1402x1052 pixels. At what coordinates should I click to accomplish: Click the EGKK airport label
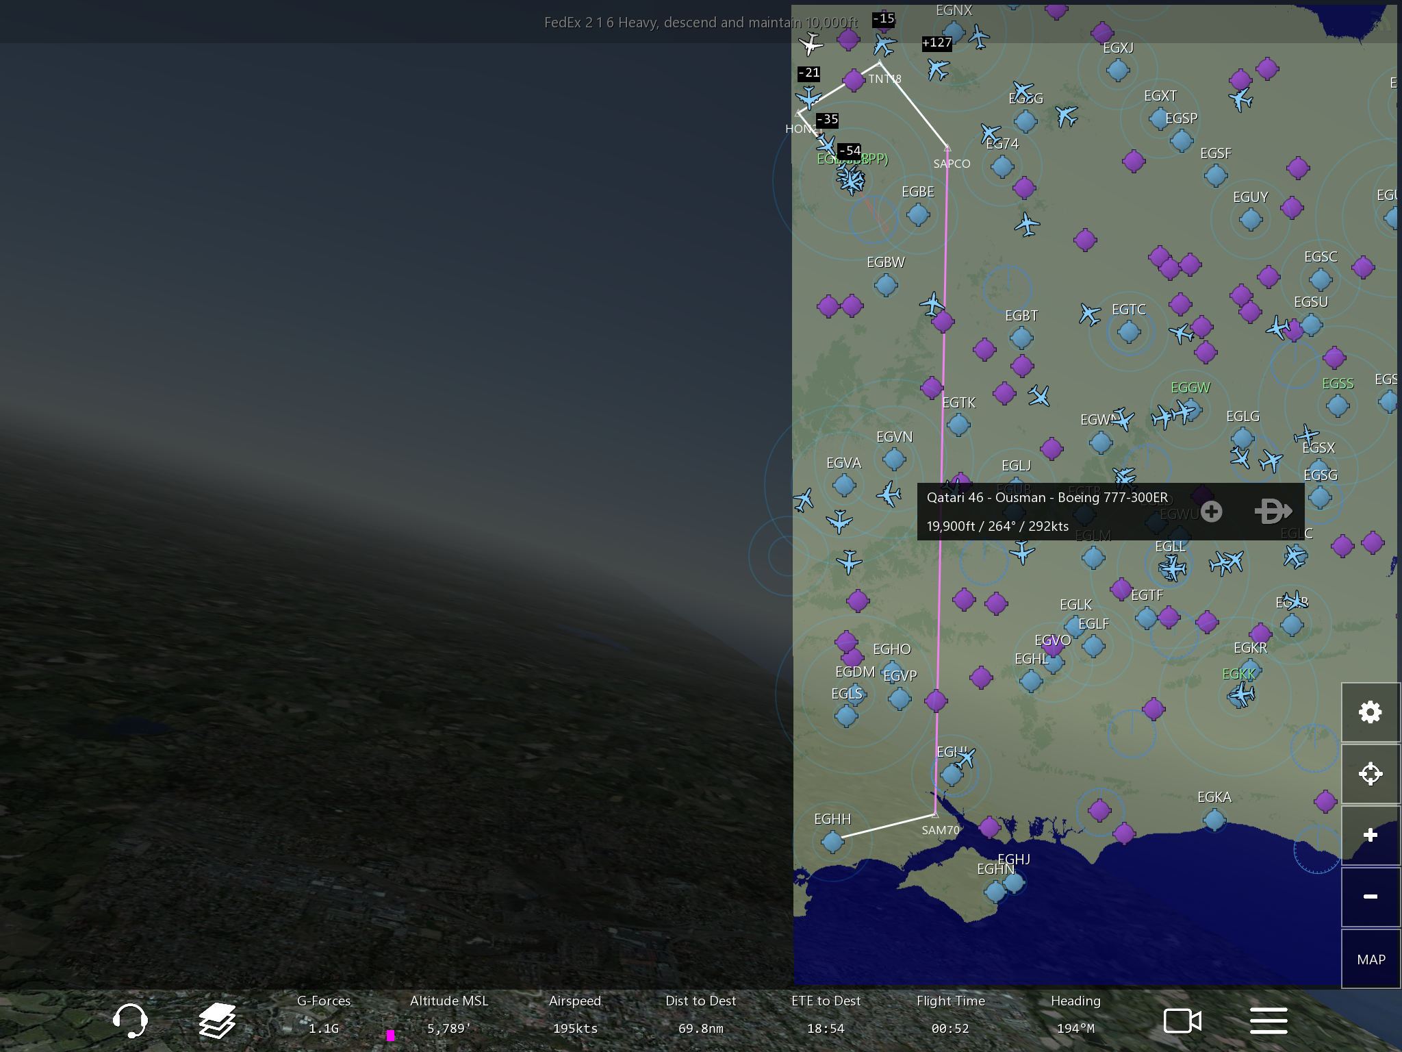coord(1238,674)
